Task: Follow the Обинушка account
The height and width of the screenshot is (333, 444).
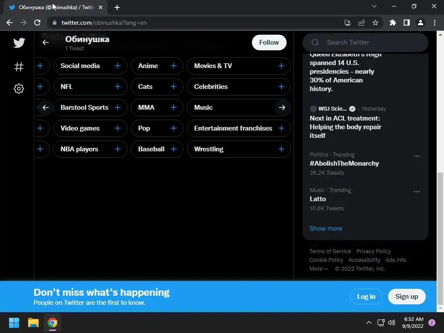Action: click(269, 42)
